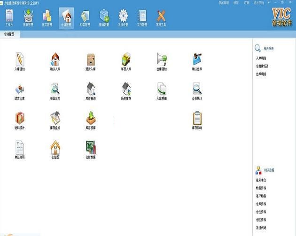Viewport: 296px width, 236px height.
Task: Open 退货入库 cardboard box icon
Action: (91, 61)
